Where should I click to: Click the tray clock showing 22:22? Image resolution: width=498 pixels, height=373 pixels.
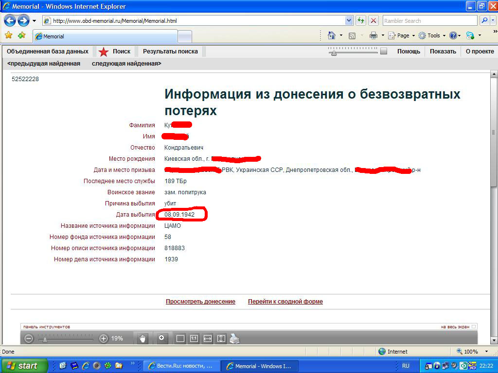pos(486,366)
